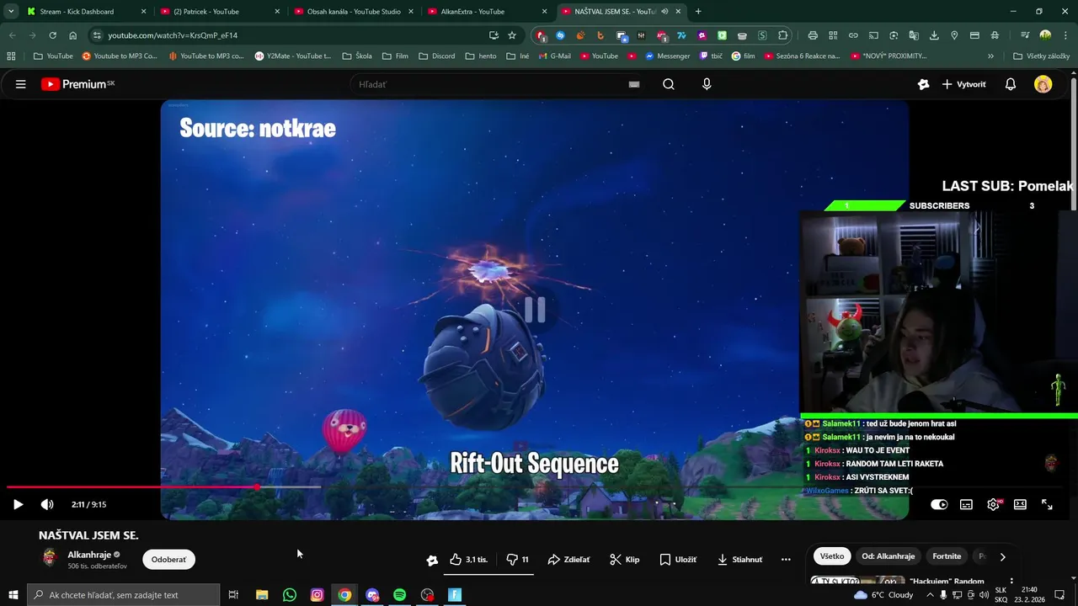This screenshot has width=1078, height=606.
Task: Click the address bar URL
Action: 173,35
